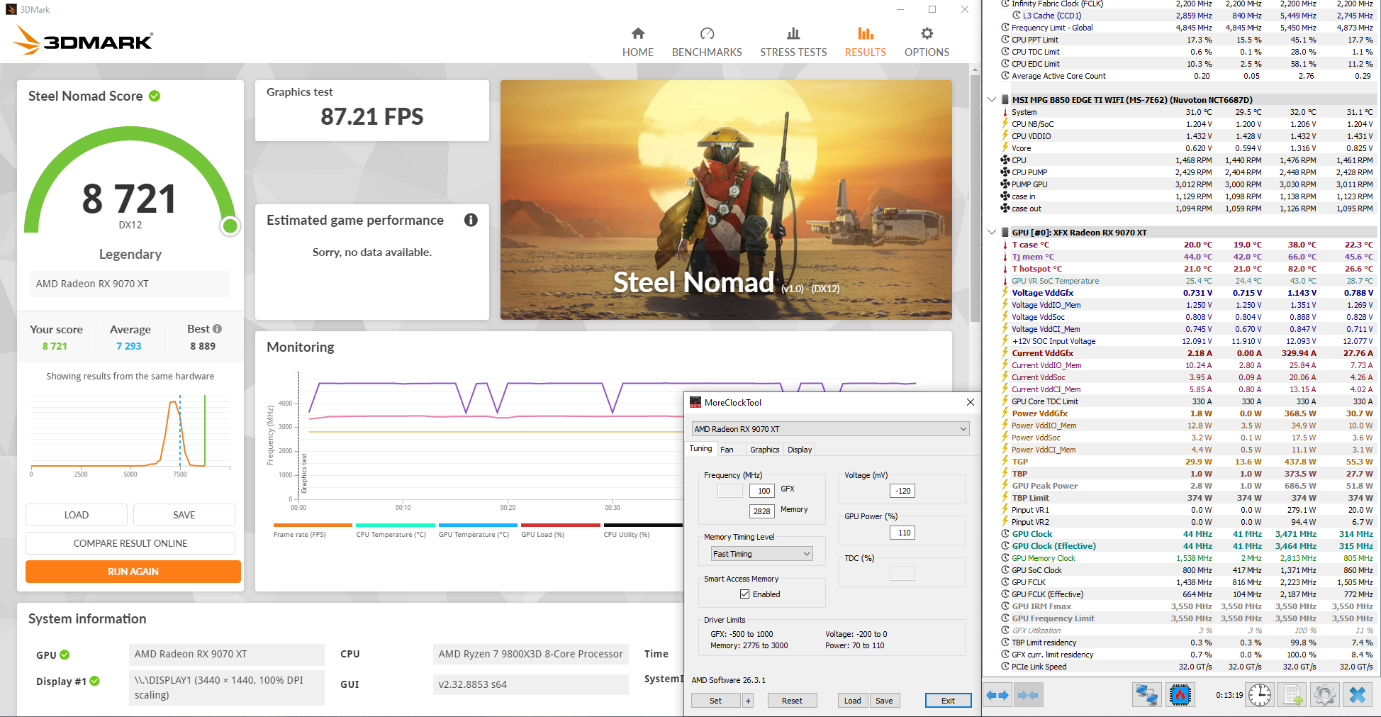This screenshot has height=717, width=1381.
Task: Click the HWiNFO chip with flame icon
Action: coord(1180,695)
